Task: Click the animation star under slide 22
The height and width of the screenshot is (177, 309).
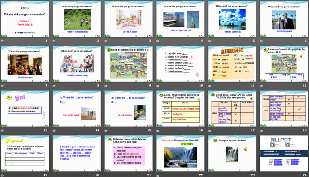Action: [x=158, y=175]
